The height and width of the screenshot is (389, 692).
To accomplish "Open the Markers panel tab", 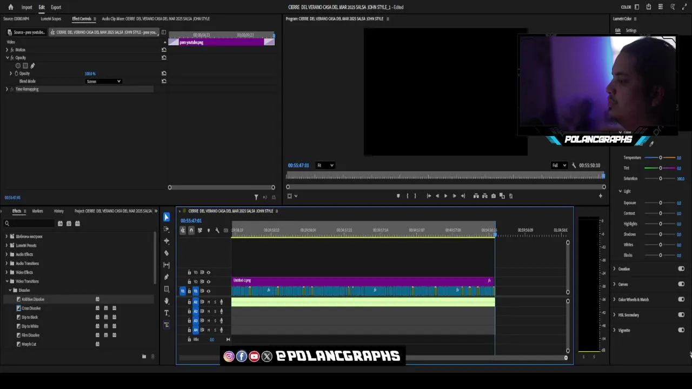I will coord(37,211).
